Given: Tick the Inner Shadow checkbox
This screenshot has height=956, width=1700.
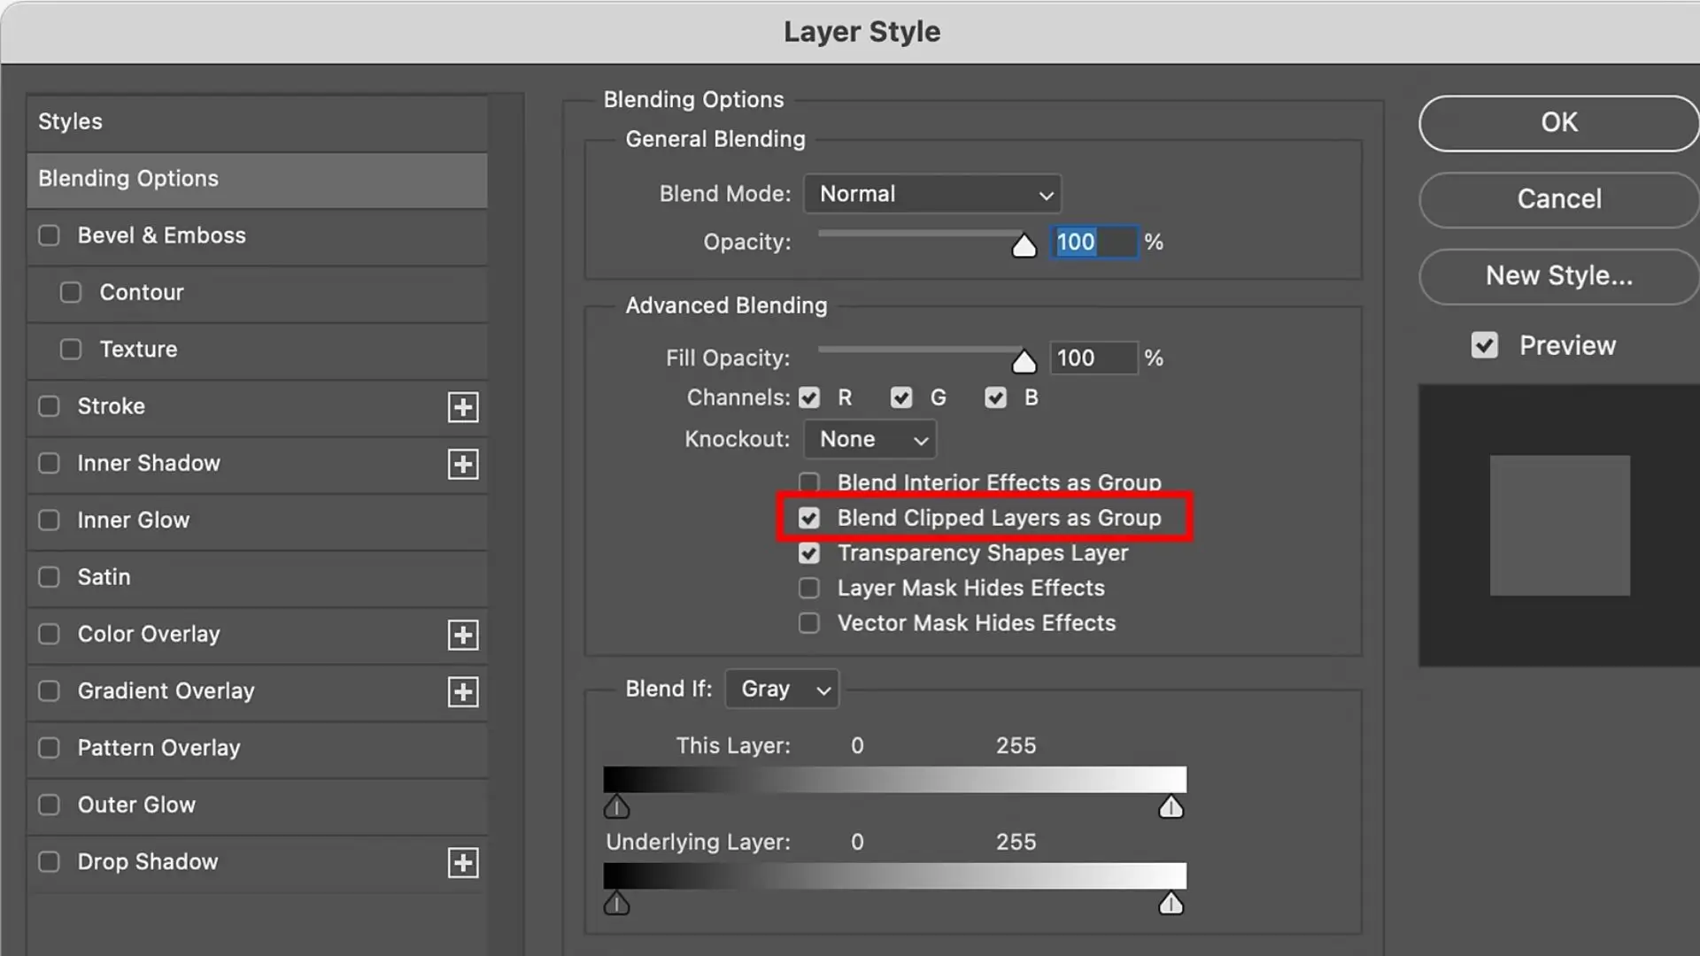Looking at the screenshot, I should 50,463.
